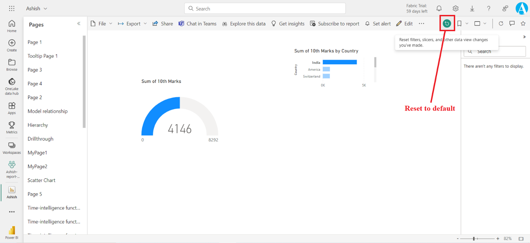
Task: Expand the view dropdown arrow
Action: click(485, 24)
